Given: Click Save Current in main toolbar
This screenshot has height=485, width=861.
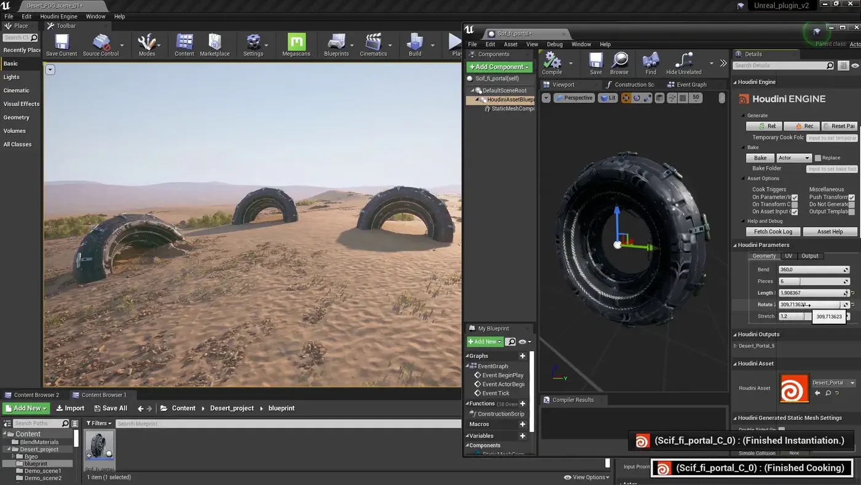Looking at the screenshot, I should click(x=61, y=45).
